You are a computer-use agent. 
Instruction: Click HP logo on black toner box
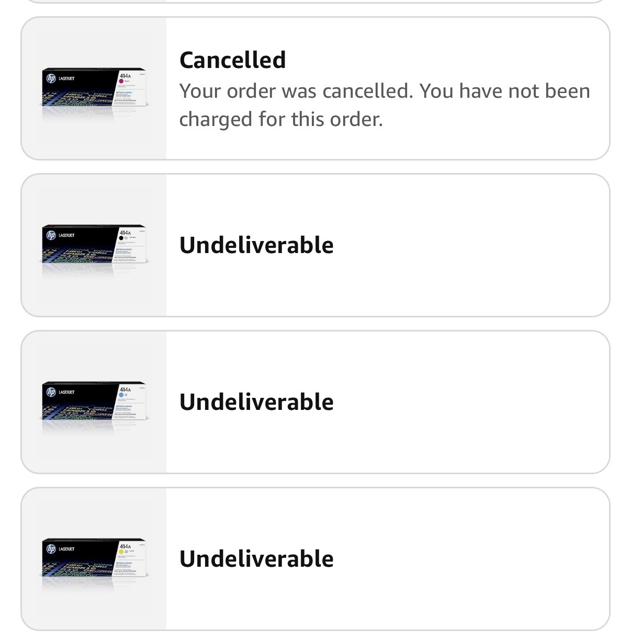pos(51,235)
